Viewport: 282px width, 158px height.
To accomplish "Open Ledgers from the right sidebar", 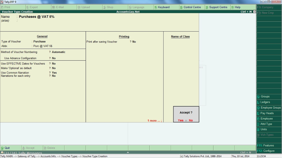I will [265, 102].
